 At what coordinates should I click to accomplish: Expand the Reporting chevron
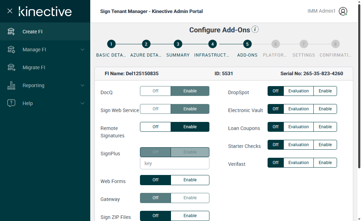click(82, 85)
